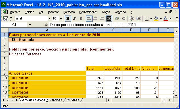The height and width of the screenshot is (109, 180).
Task: Center text in cell
Action: (x=95, y=19)
